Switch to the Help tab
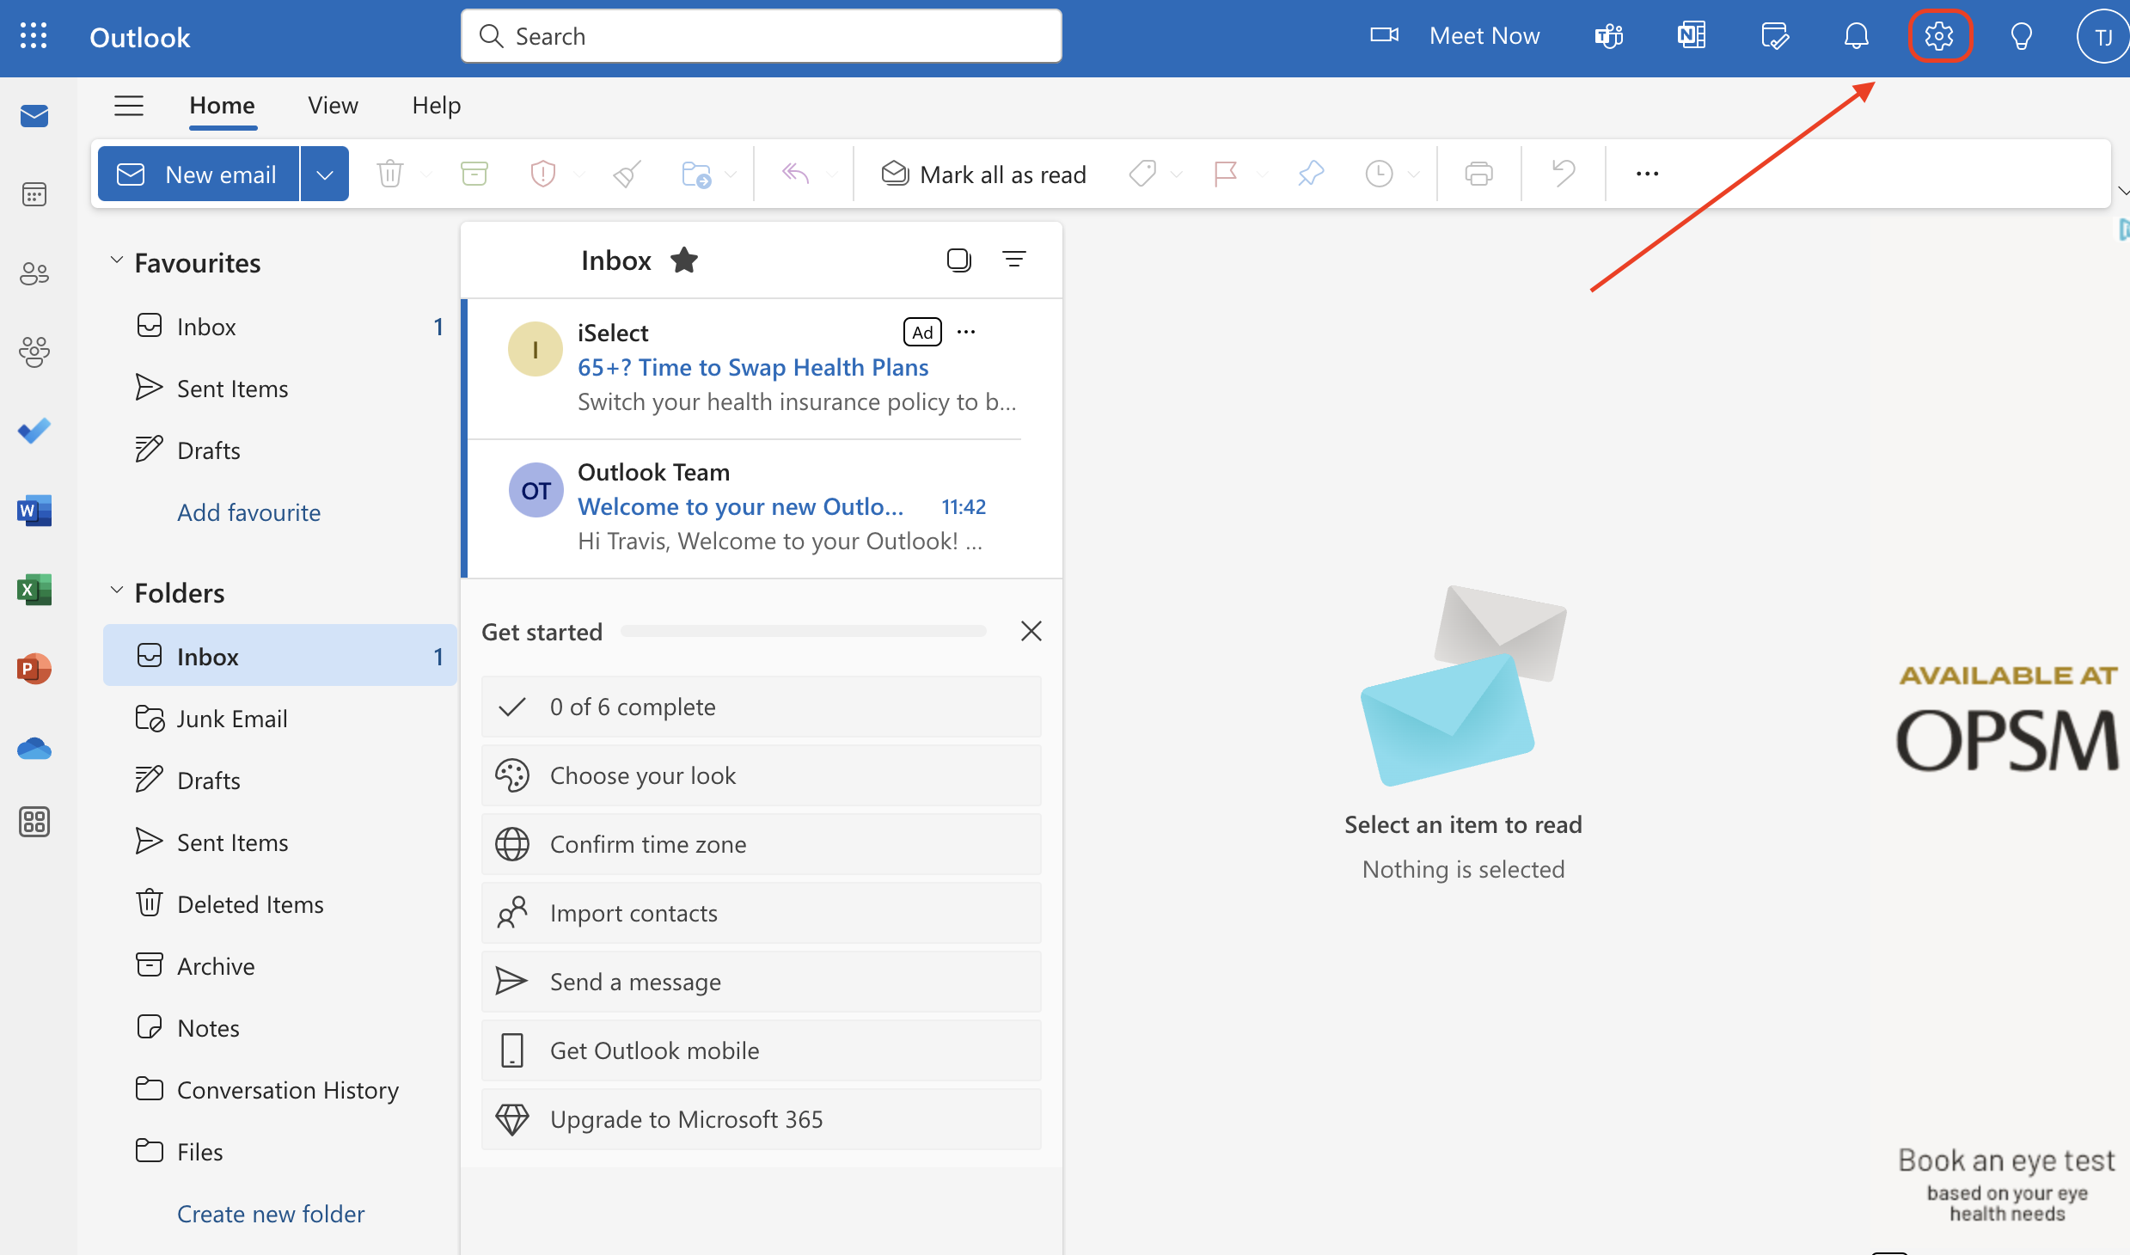 436,105
